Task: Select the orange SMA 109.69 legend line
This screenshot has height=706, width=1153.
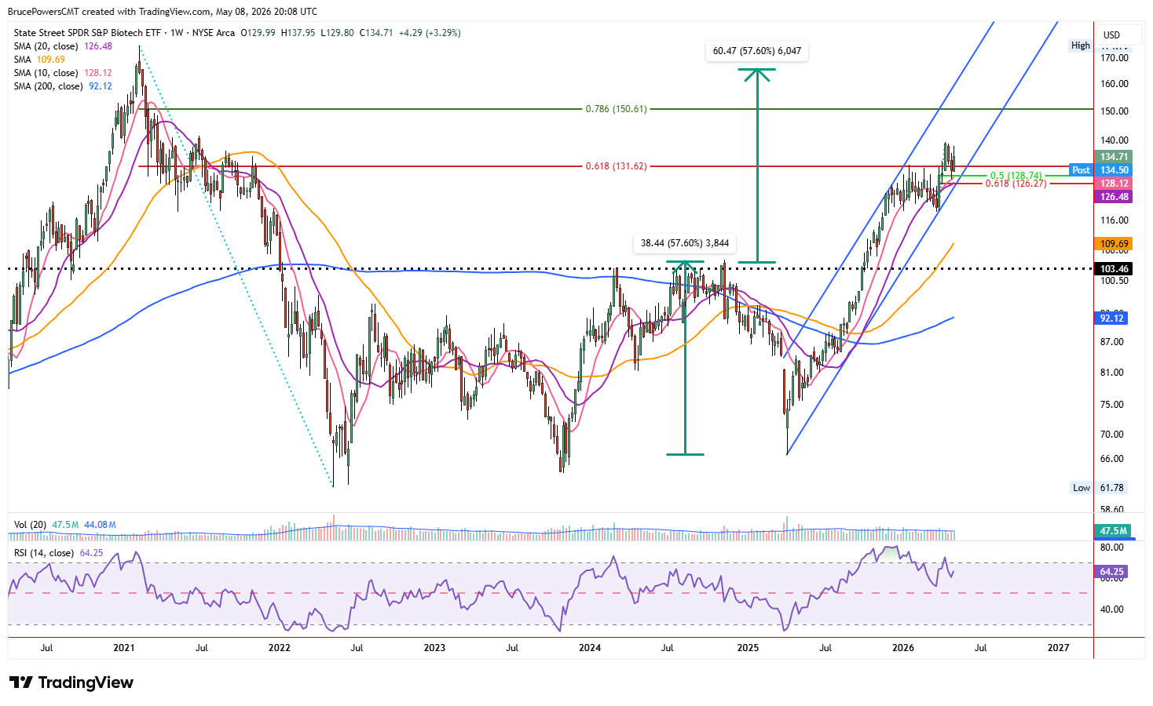Action: (39, 60)
